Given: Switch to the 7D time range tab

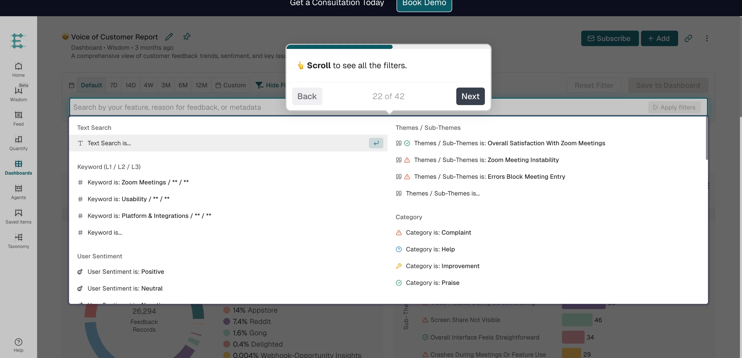Looking at the screenshot, I should tap(113, 85).
